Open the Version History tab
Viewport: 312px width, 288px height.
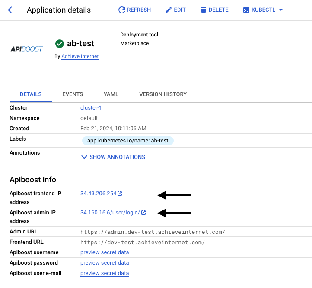pos(163,94)
